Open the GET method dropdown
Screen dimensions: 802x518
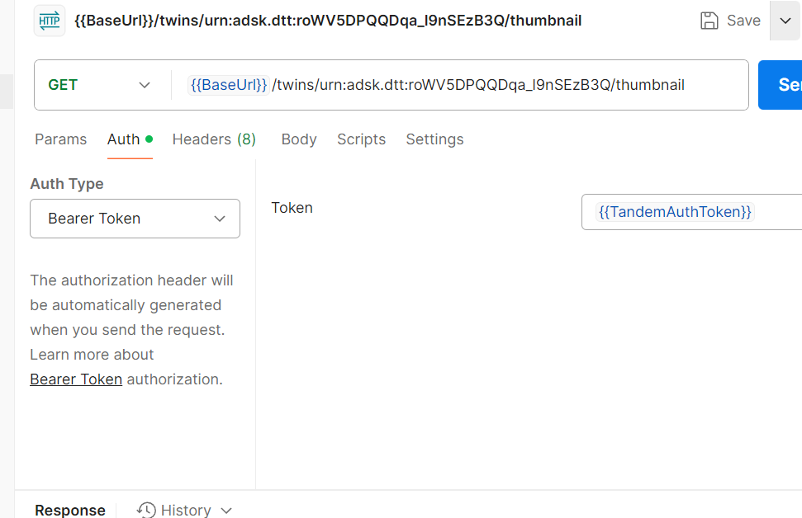pos(99,85)
